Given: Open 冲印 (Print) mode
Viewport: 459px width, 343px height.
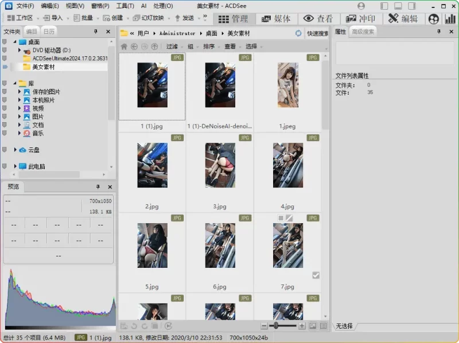Looking at the screenshot, I should [x=361, y=18].
